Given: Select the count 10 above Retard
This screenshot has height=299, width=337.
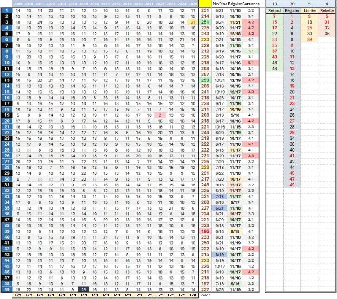Looking at the screenshot, I should pyautogui.click(x=274, y=3).
